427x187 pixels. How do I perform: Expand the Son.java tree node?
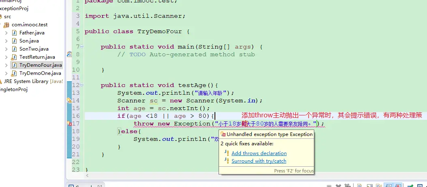(x=6, y=41)
